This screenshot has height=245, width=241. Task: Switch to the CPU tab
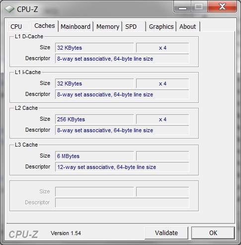coord(19,26)
